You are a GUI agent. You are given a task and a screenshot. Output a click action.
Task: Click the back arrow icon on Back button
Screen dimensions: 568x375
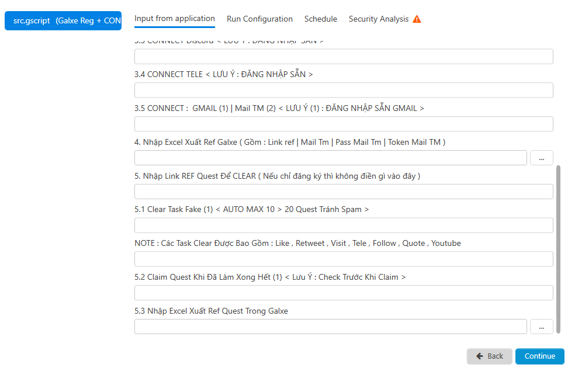coord(480,356)
